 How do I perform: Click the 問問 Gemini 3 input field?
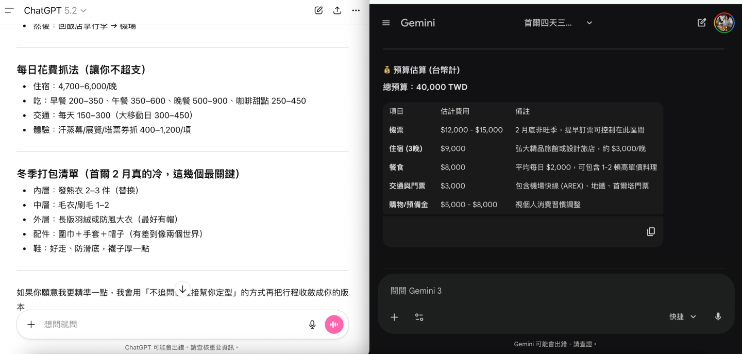[464, 291]
